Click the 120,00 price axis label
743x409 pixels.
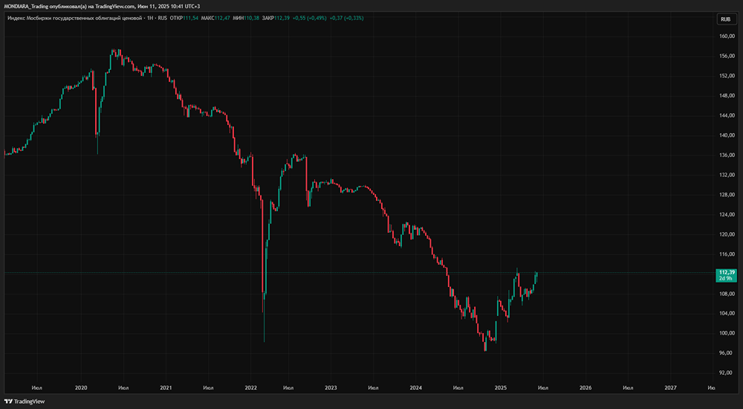(727, 234)
